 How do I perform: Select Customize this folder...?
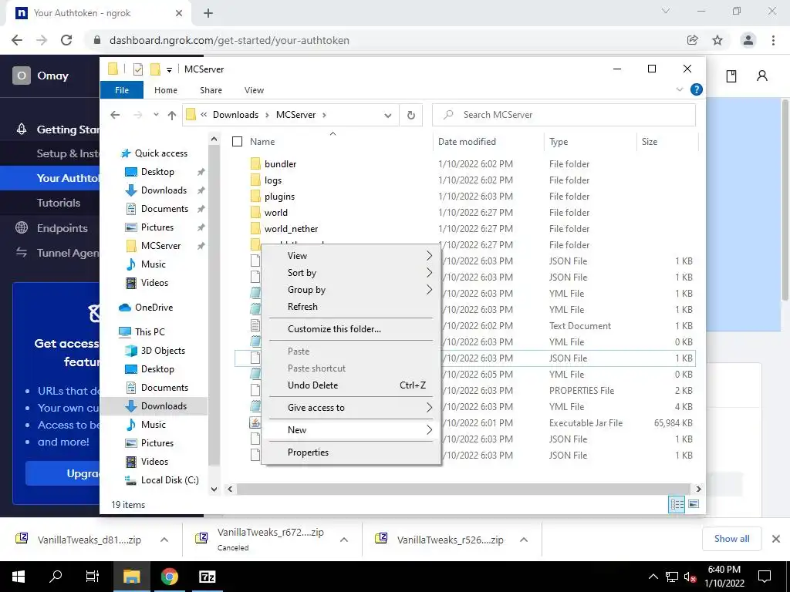[351, 329]
